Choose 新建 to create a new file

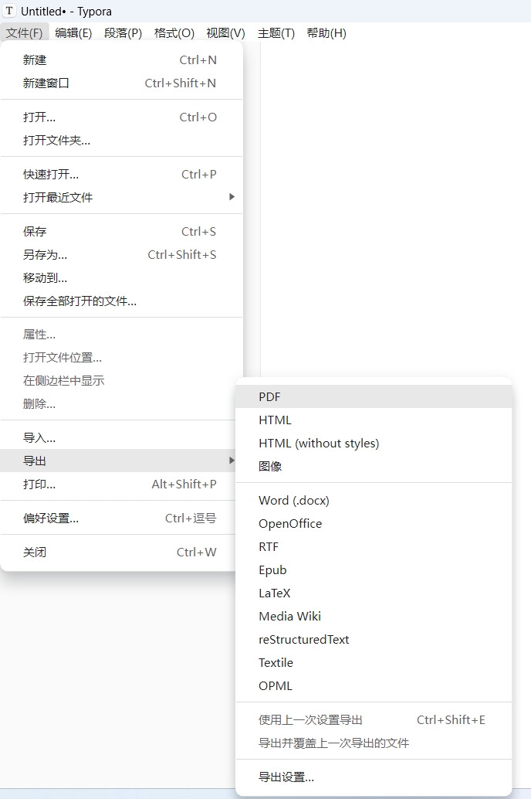(121, 60)
